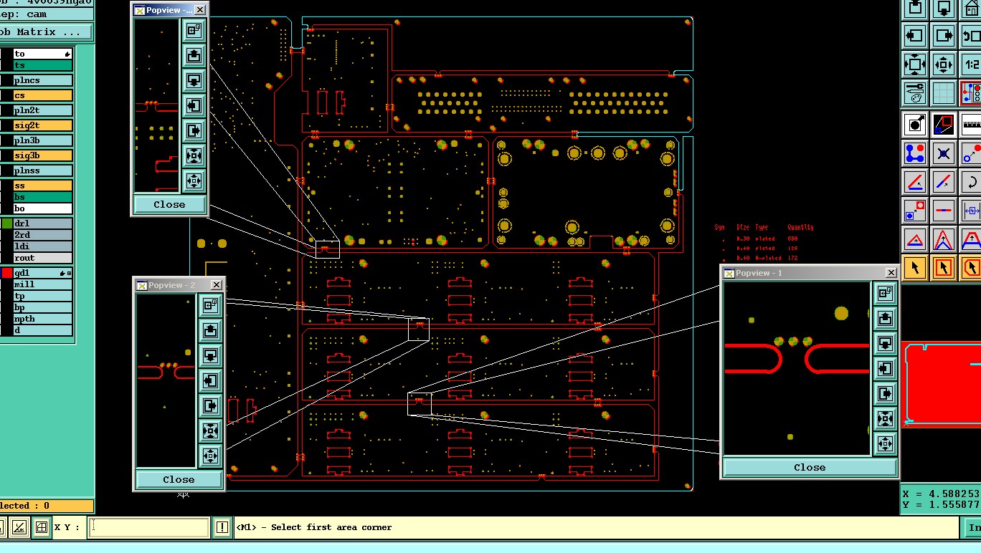The image size is (981, 553).
Task: Select the sig2t layer row
Action: click(x=43, y=125)
